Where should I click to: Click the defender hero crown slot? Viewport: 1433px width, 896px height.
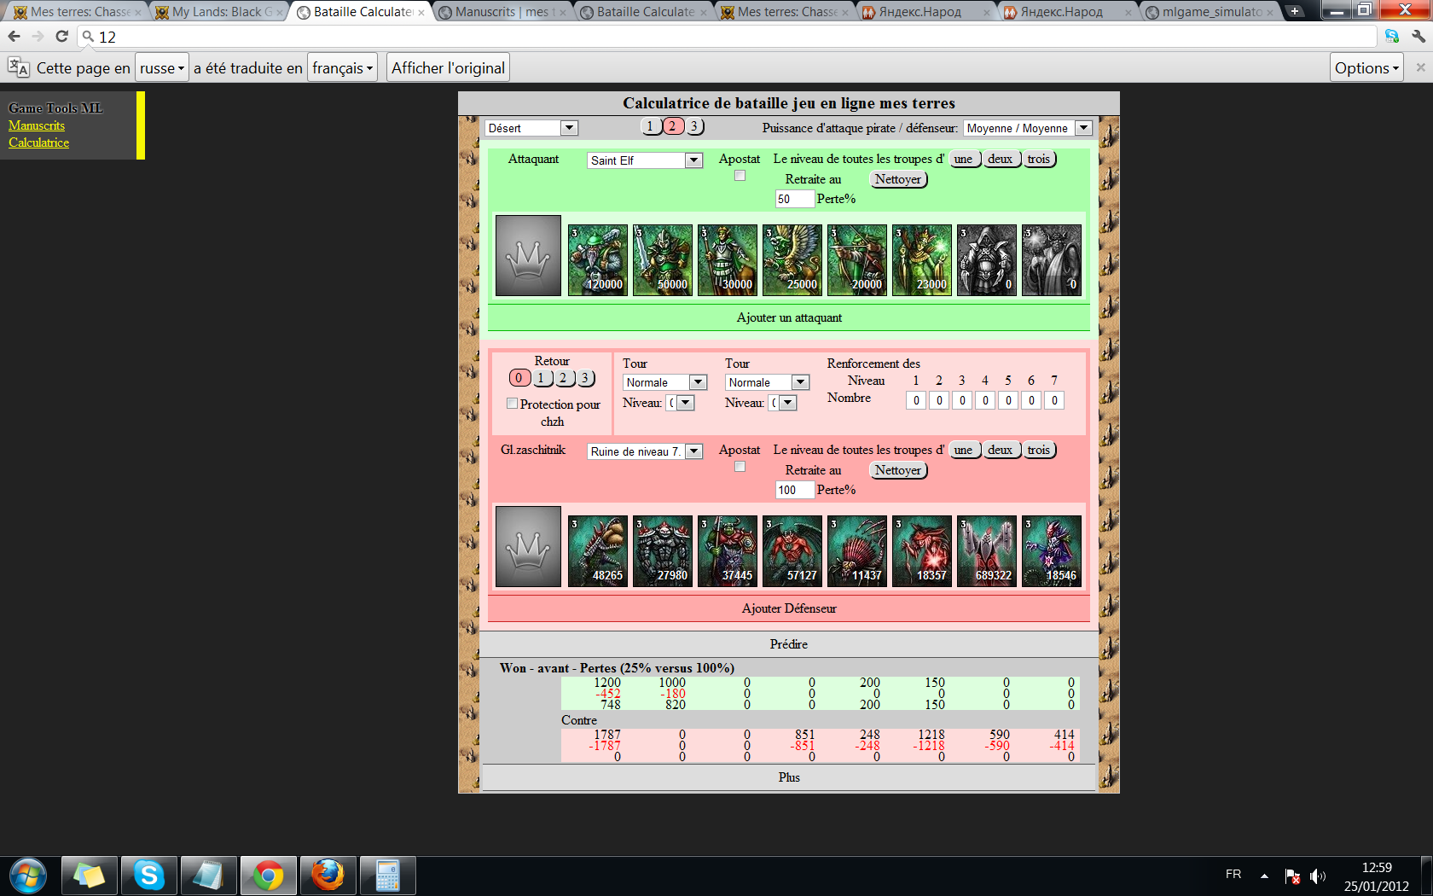click(528, 547)
